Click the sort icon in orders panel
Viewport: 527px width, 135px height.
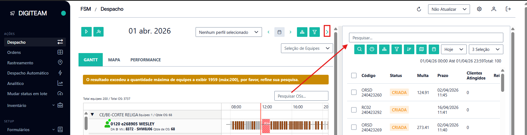(409, 49)
